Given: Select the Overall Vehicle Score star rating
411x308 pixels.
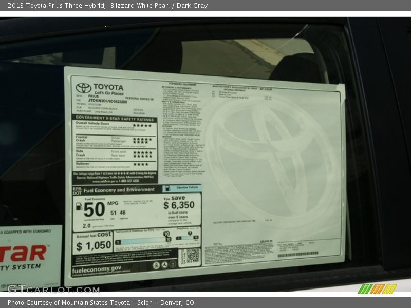Looking at the screenshot, I should pyautogui.click(x=142, y=125).
